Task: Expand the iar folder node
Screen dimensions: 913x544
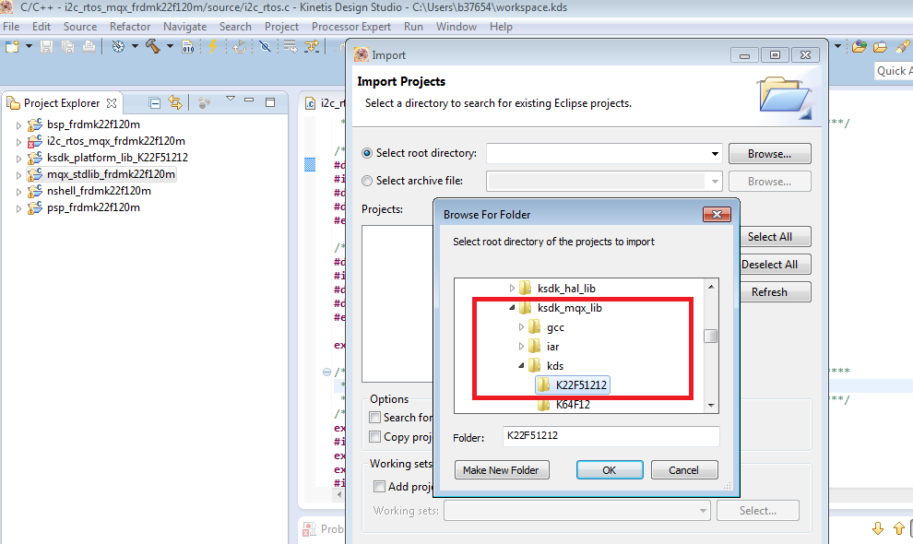Action: (x=521, y=347)
